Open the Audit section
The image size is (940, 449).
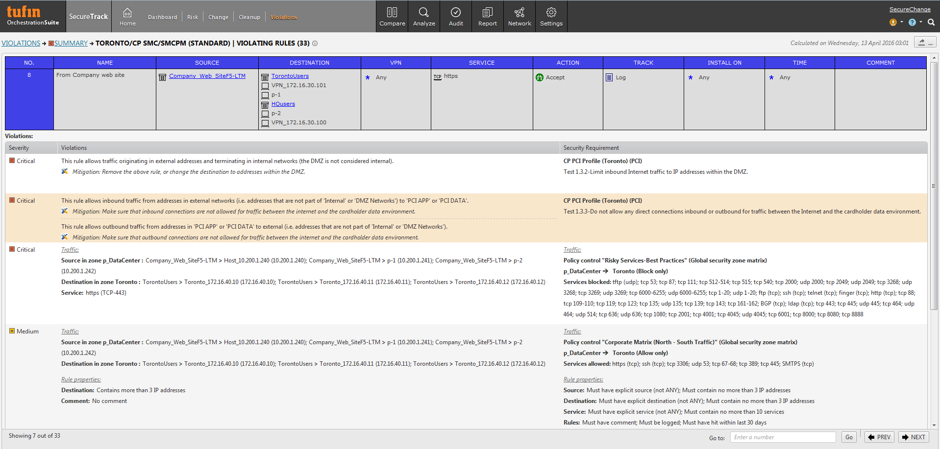coord(456,17)
